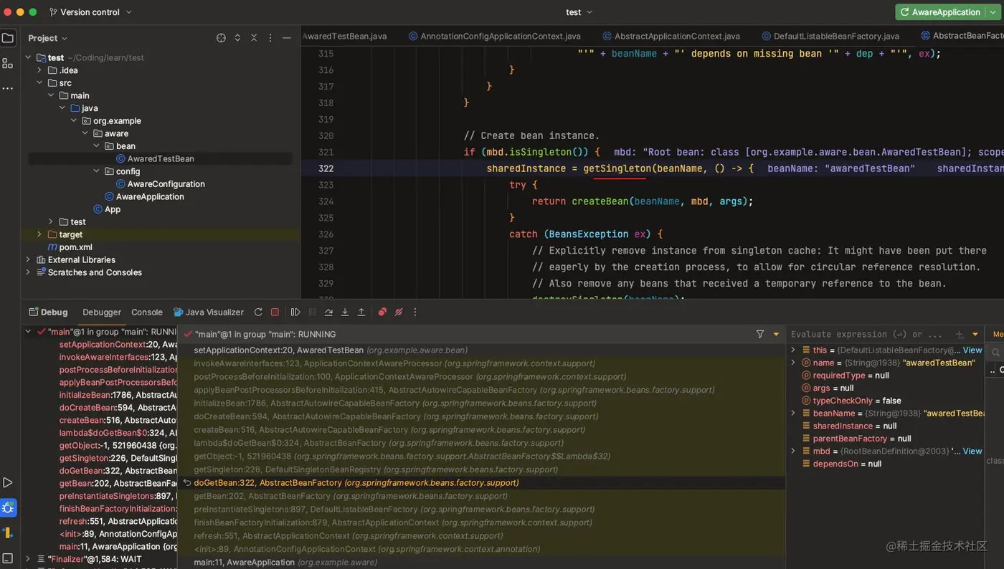This screenshot has height=569, width=1004.
Task: Click the Evaluate expression input field
Action: click(x=866, y=335)
